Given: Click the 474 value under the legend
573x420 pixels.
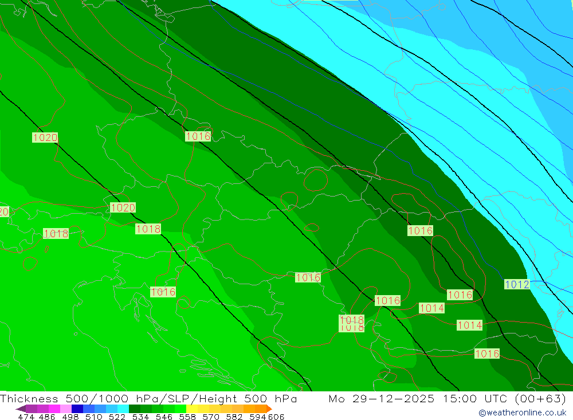Looking at the screenshot, I should coord(26,417).
